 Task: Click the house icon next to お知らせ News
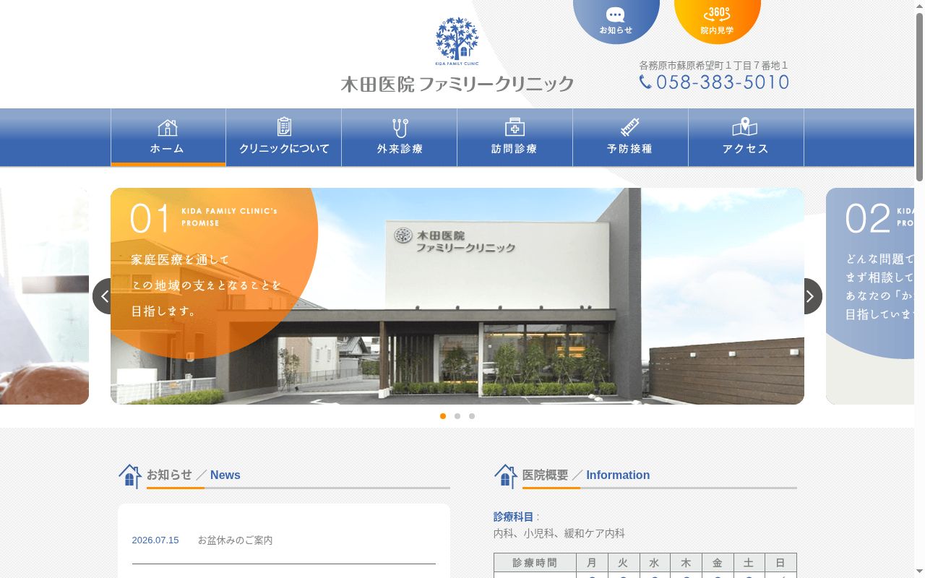[x=130, y=476]
